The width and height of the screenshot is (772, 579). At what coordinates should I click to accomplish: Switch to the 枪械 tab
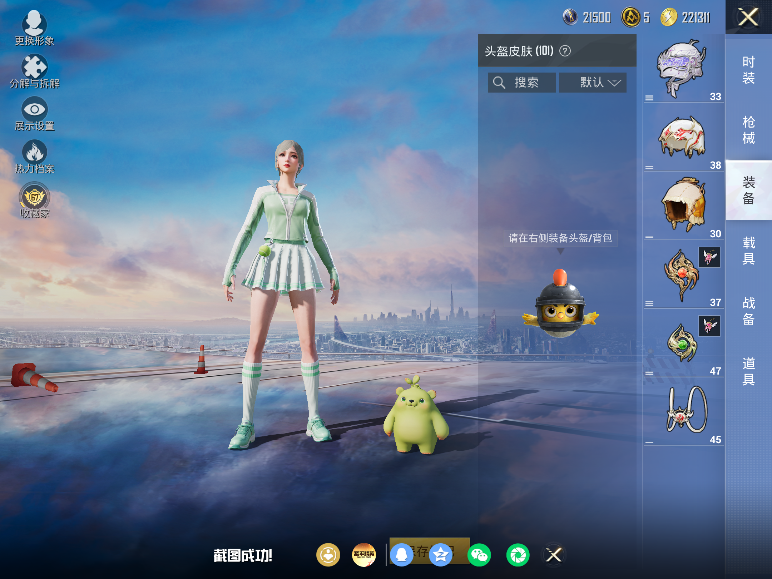(x=749, y=130)
